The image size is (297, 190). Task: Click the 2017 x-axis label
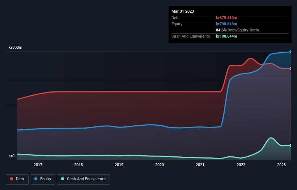tap(38, 165)
